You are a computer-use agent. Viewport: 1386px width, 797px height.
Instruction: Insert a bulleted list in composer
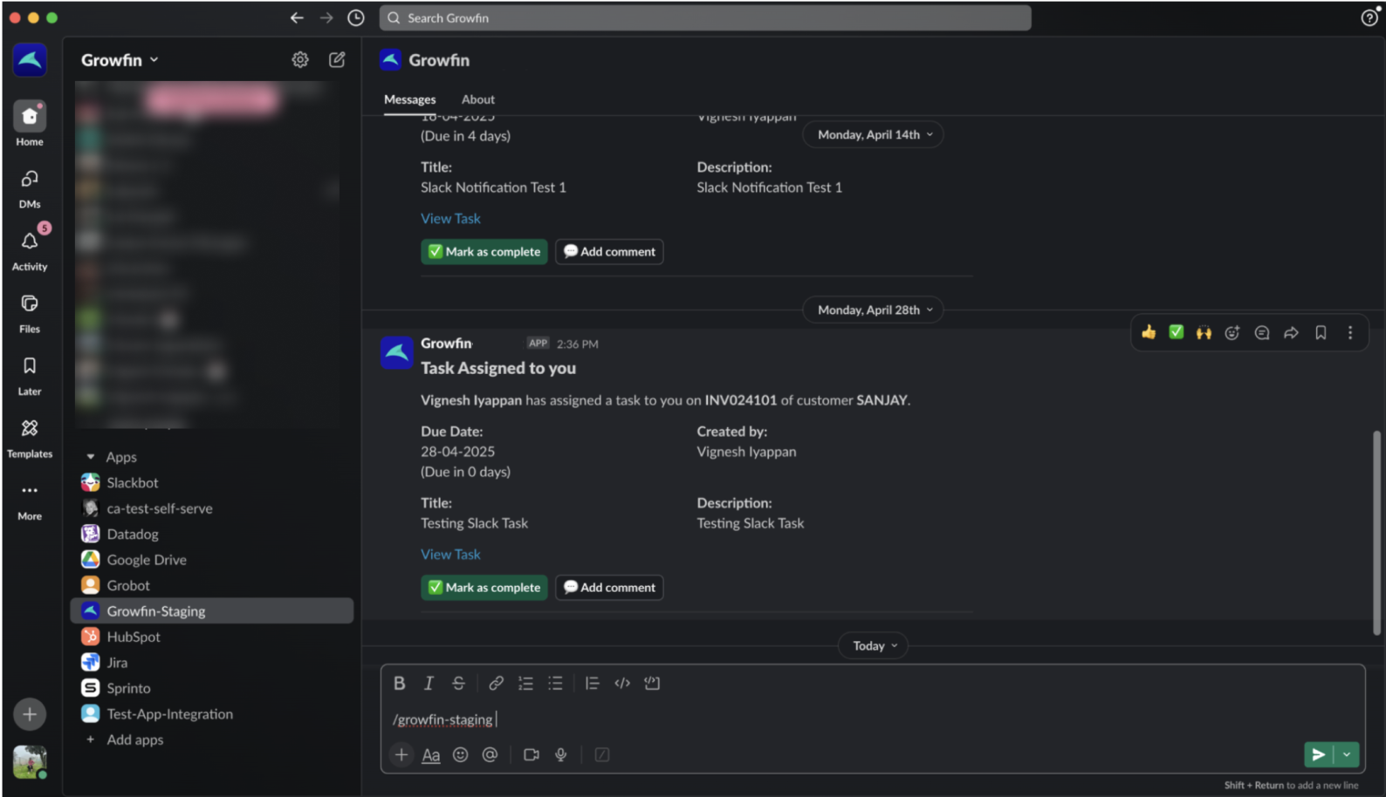click(x=555, y=683)
